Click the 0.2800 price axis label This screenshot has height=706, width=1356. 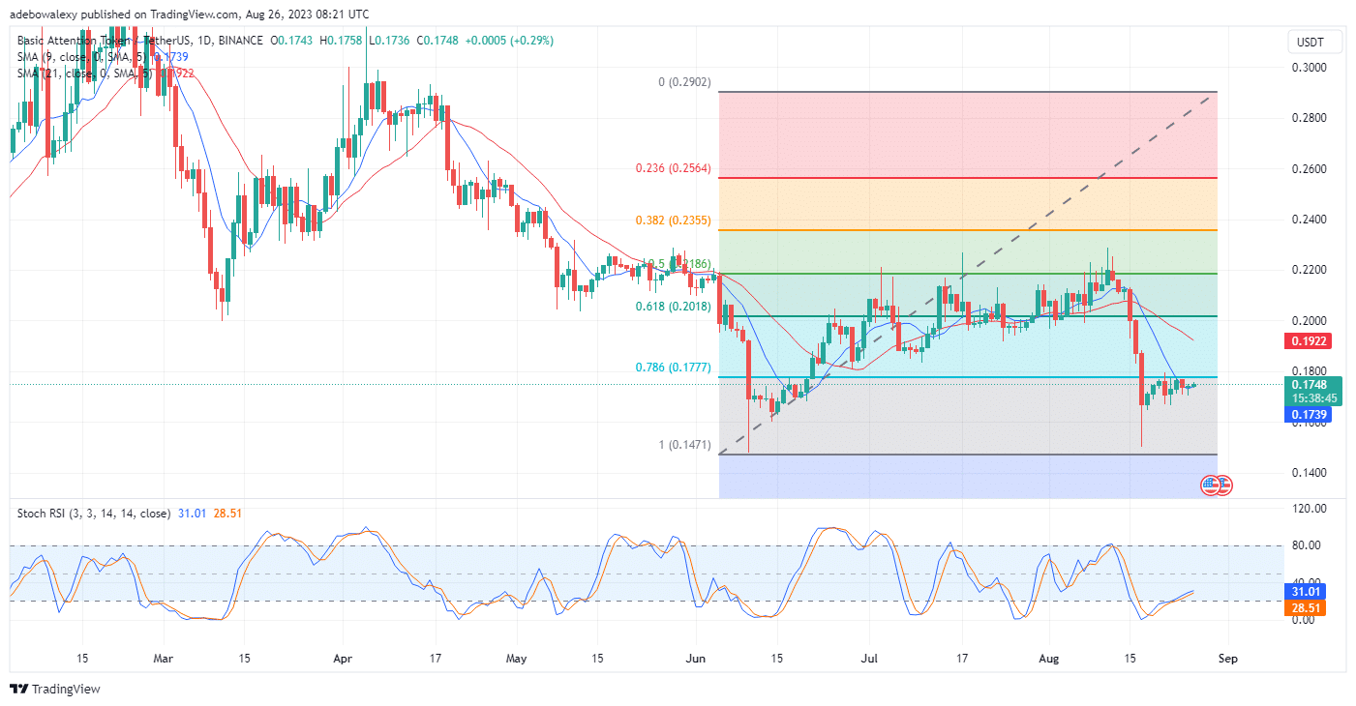click(1309, 118)
